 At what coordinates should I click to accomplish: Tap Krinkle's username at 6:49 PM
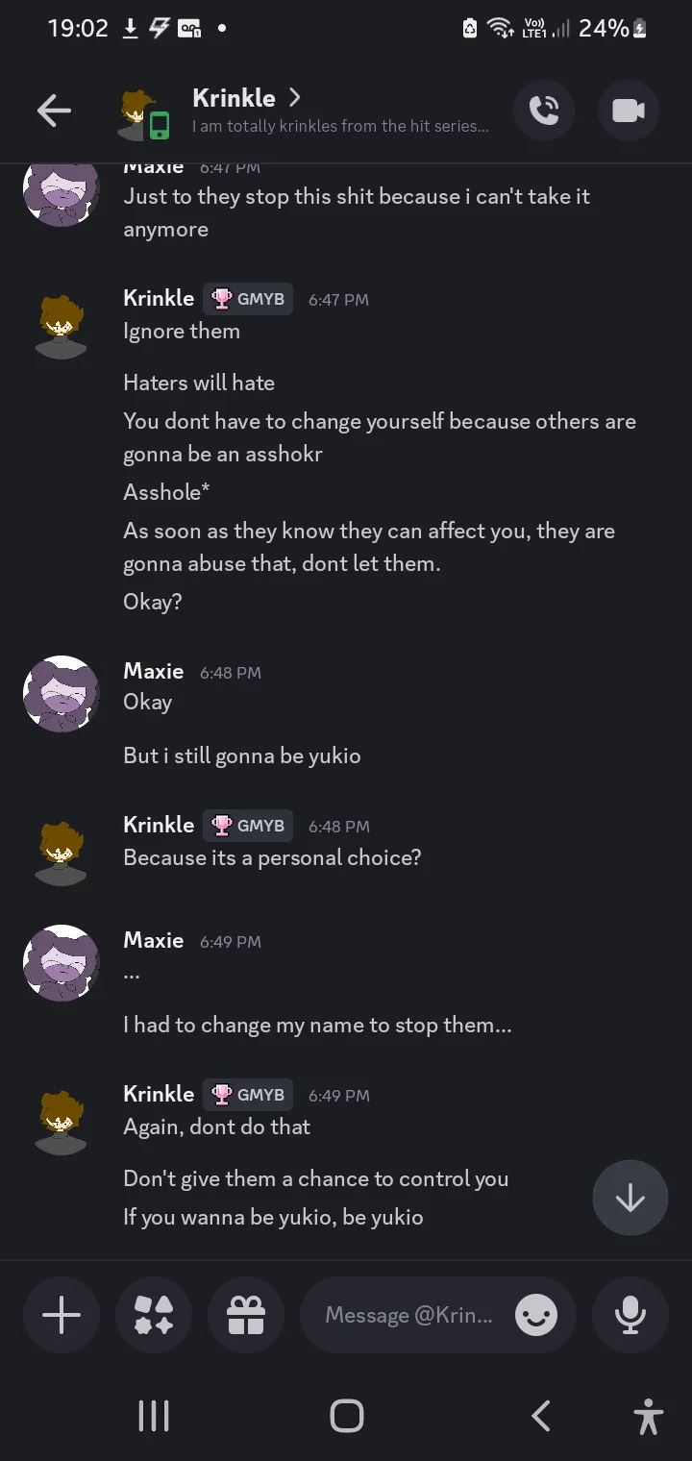(x=159, y=1094)
